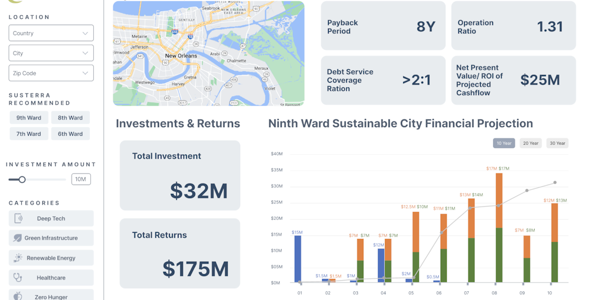Click the Payback Period 8Y card
Screen dimensions: 601x300
tap(383, 26)
